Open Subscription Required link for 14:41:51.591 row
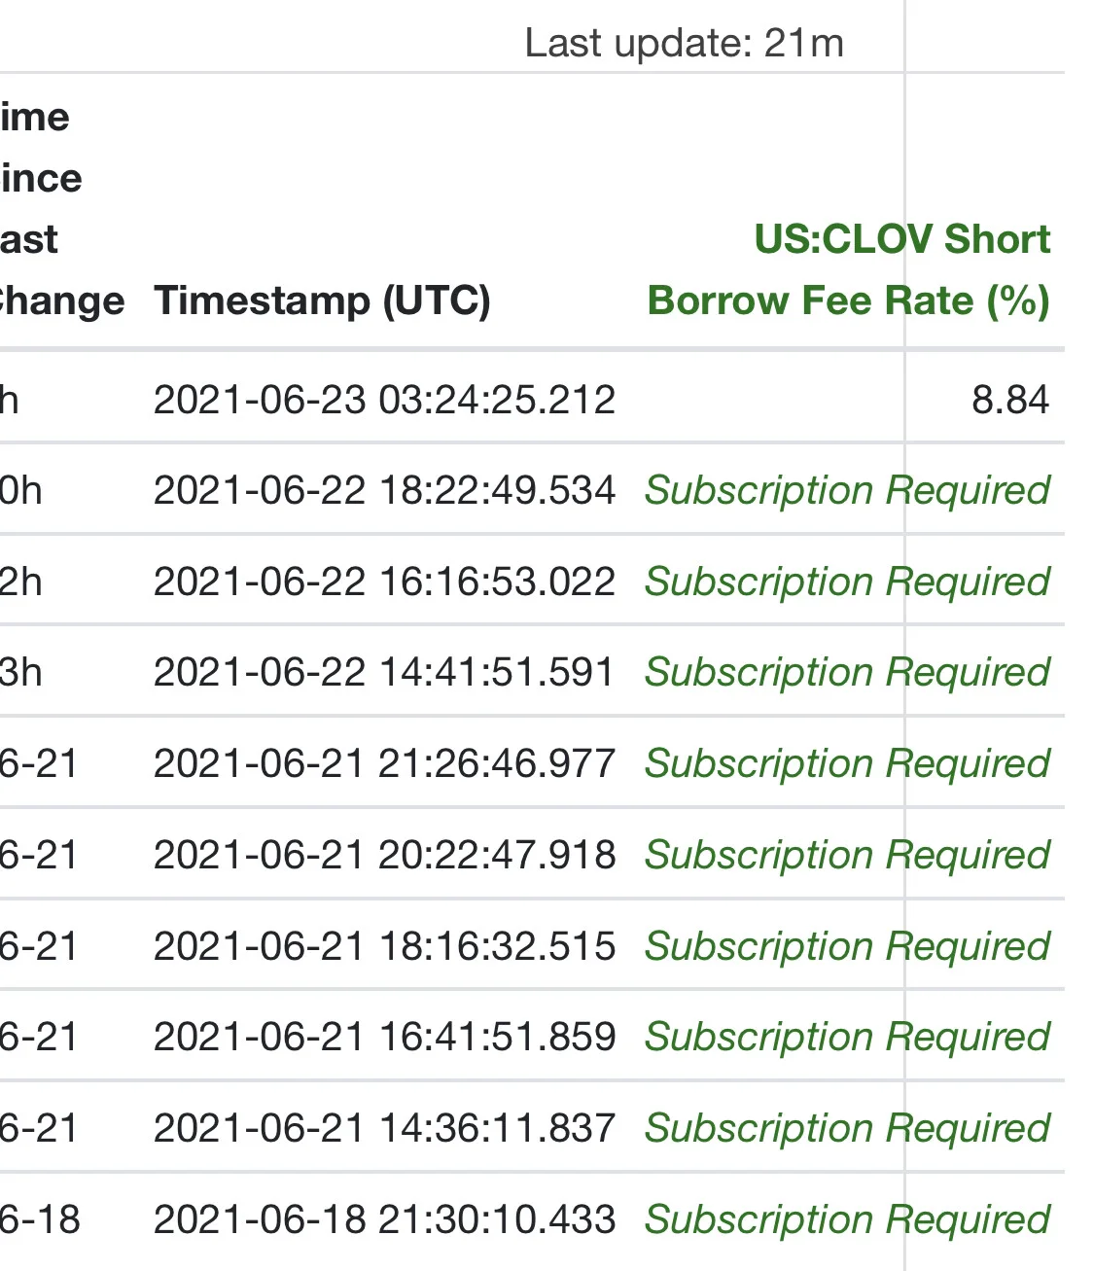This screenshot has width=1094, height=1271. coord(848,672)
